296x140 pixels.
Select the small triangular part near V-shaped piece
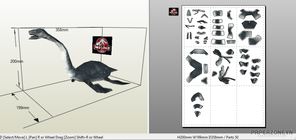pos(205,81)
